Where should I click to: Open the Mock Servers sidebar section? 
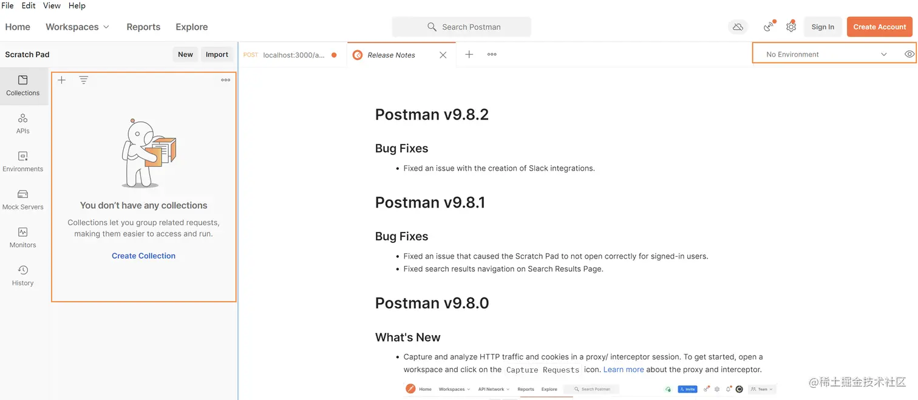[23, 200]
